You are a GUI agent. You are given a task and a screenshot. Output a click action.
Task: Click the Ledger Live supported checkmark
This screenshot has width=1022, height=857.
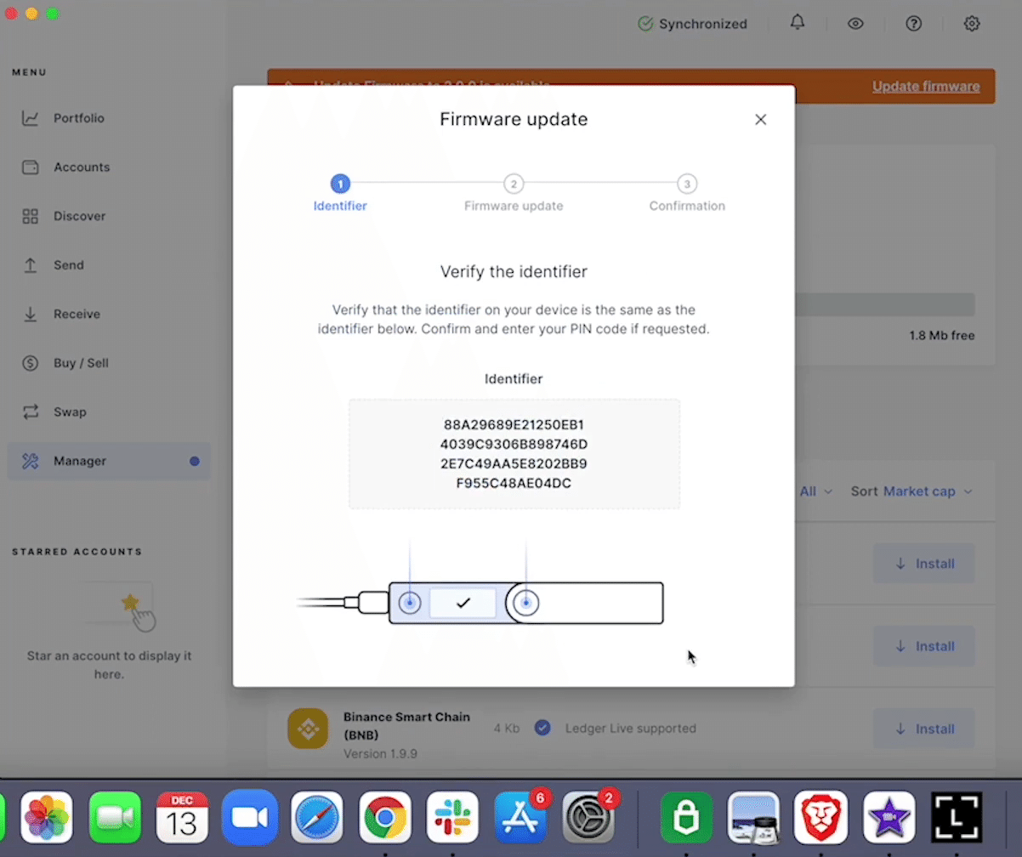(542, 729)
